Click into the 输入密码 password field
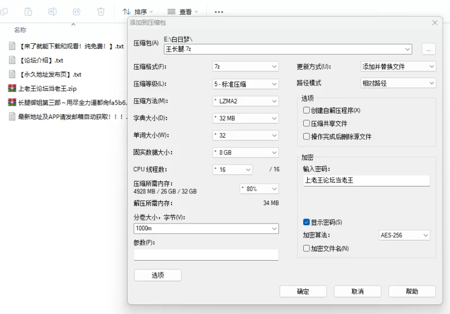Image resolution: width=450 pixels, height=314 pixels. pos(366,180)
